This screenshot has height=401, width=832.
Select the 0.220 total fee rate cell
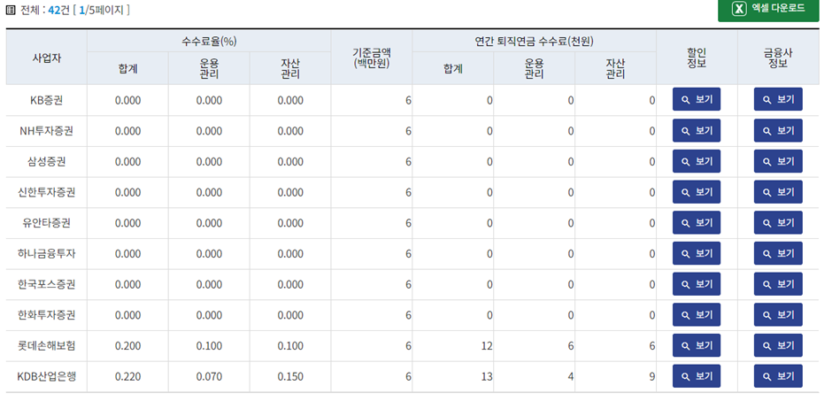click(127, 377)
